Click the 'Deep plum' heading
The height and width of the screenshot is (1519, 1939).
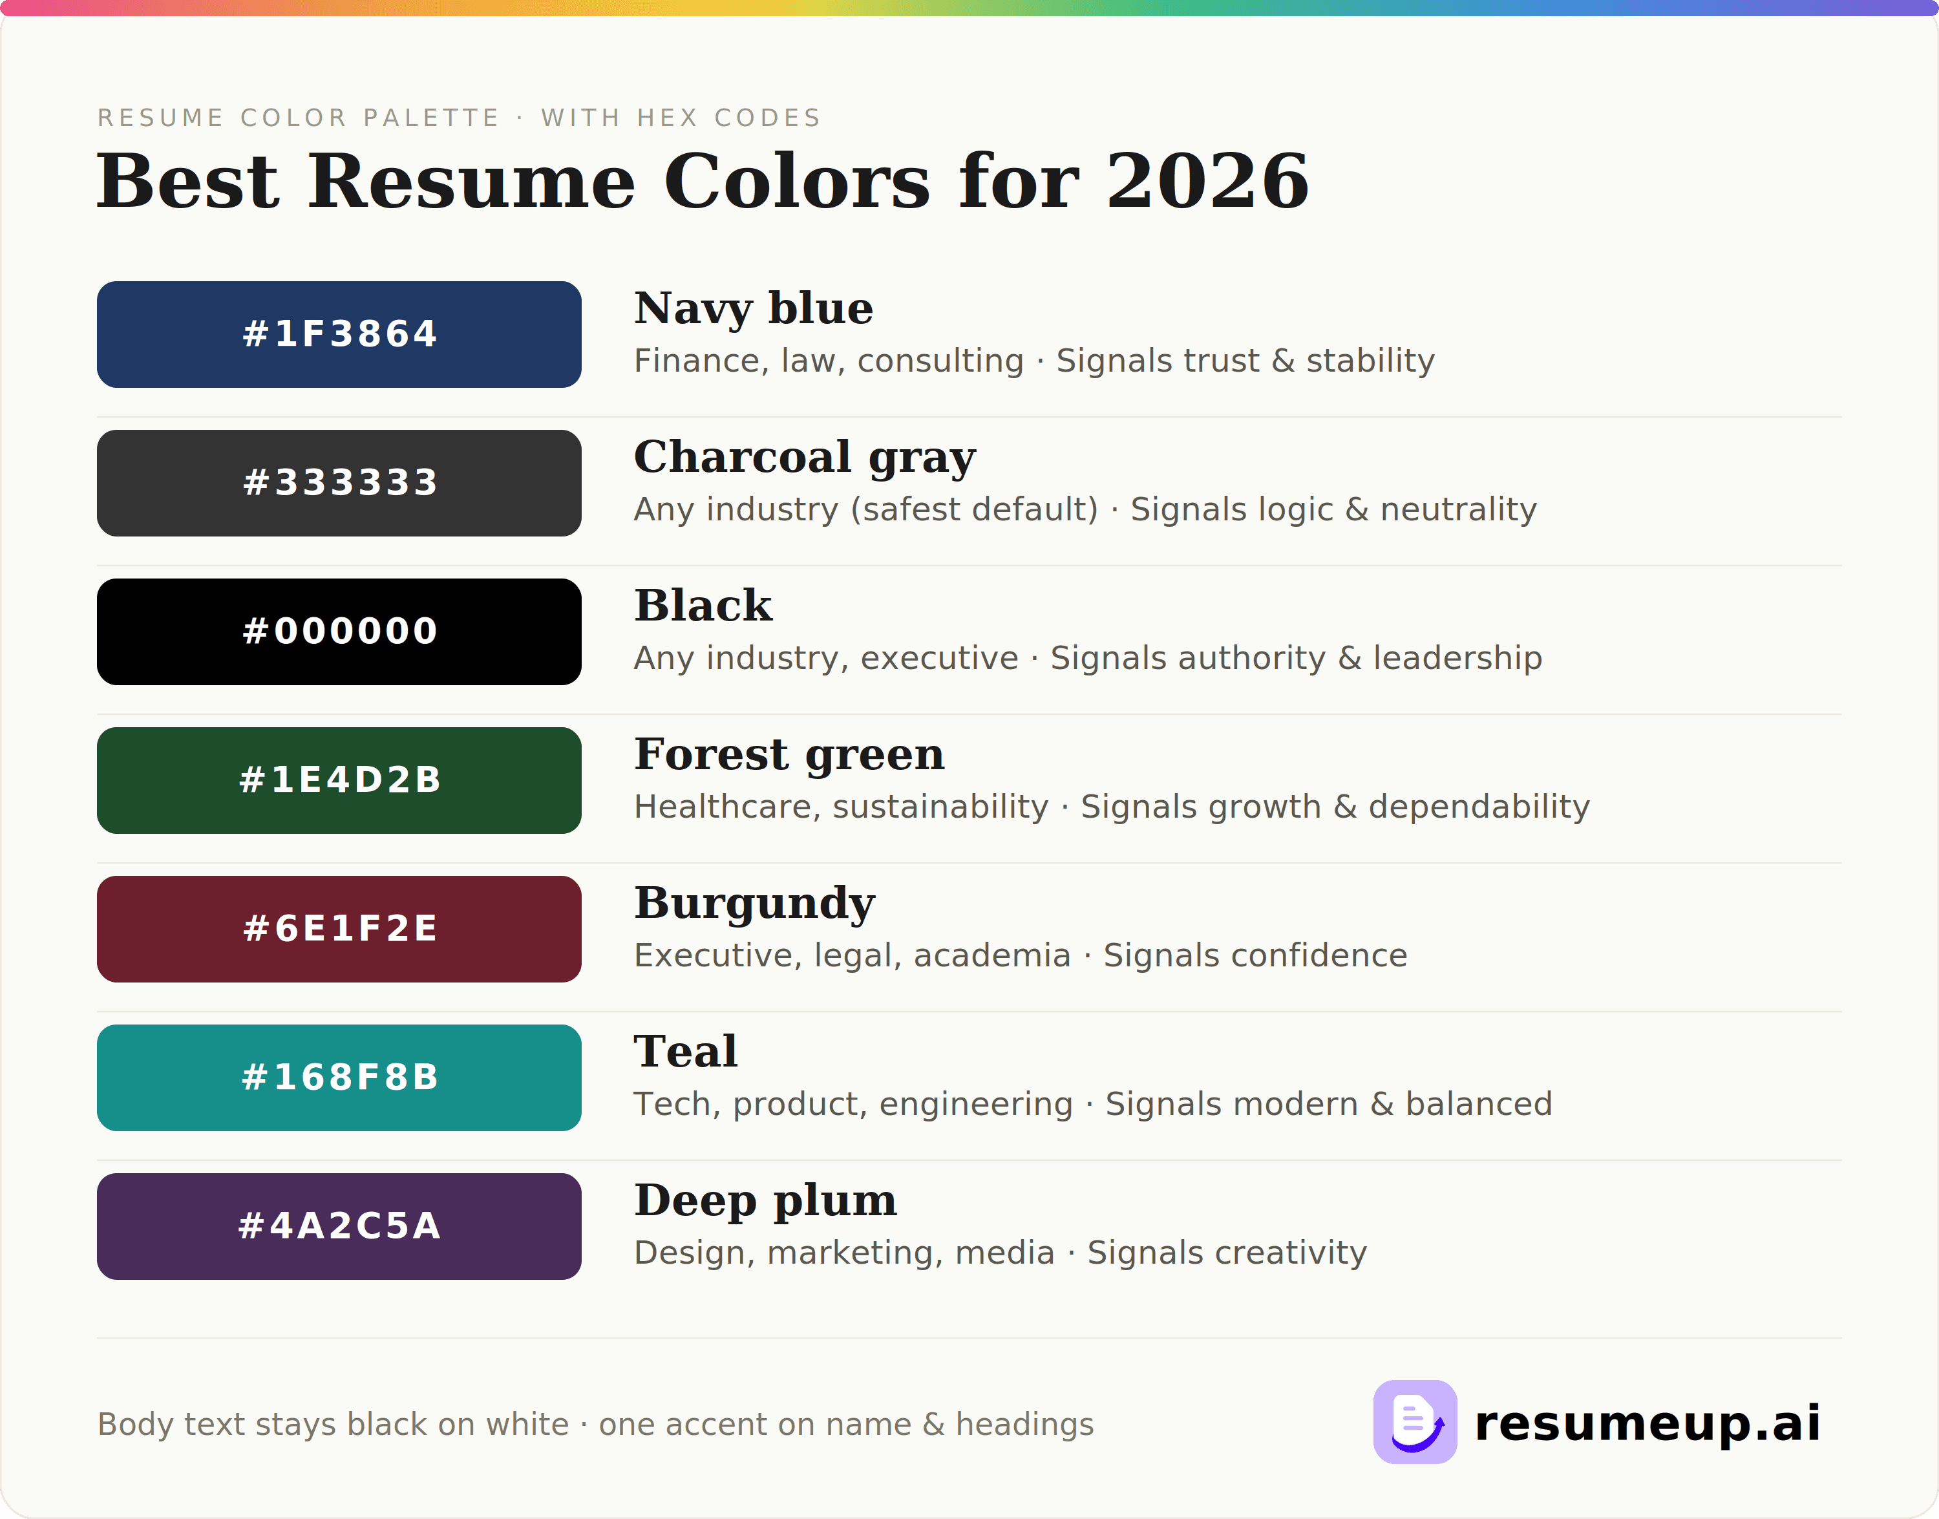(765, 1202)
